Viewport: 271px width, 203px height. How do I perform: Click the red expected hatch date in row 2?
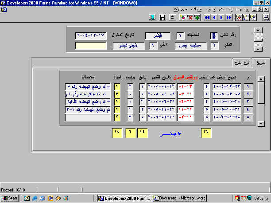(x=186, y=94)
